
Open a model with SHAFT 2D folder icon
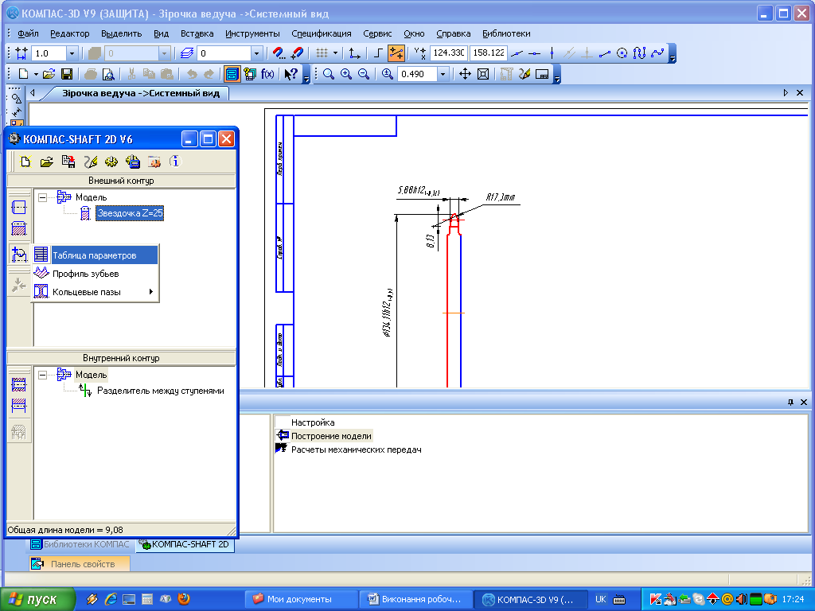47,162
